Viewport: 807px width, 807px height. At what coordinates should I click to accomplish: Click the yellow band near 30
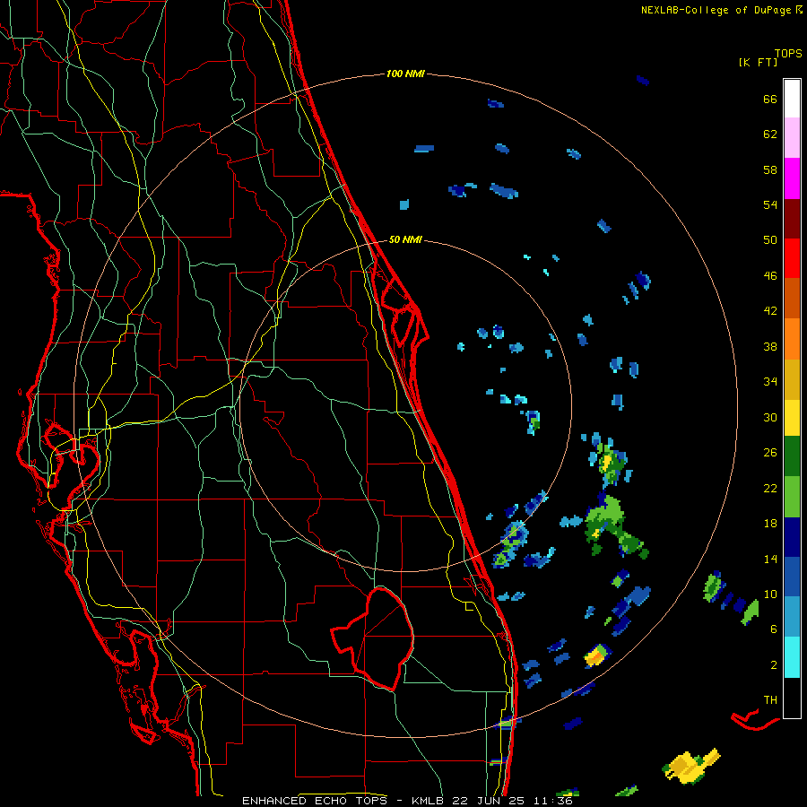792,417
